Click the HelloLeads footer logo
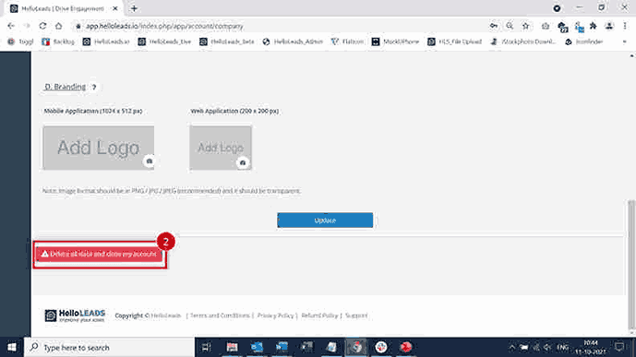Viewport: 636px width, 357px height. point(75,315)
